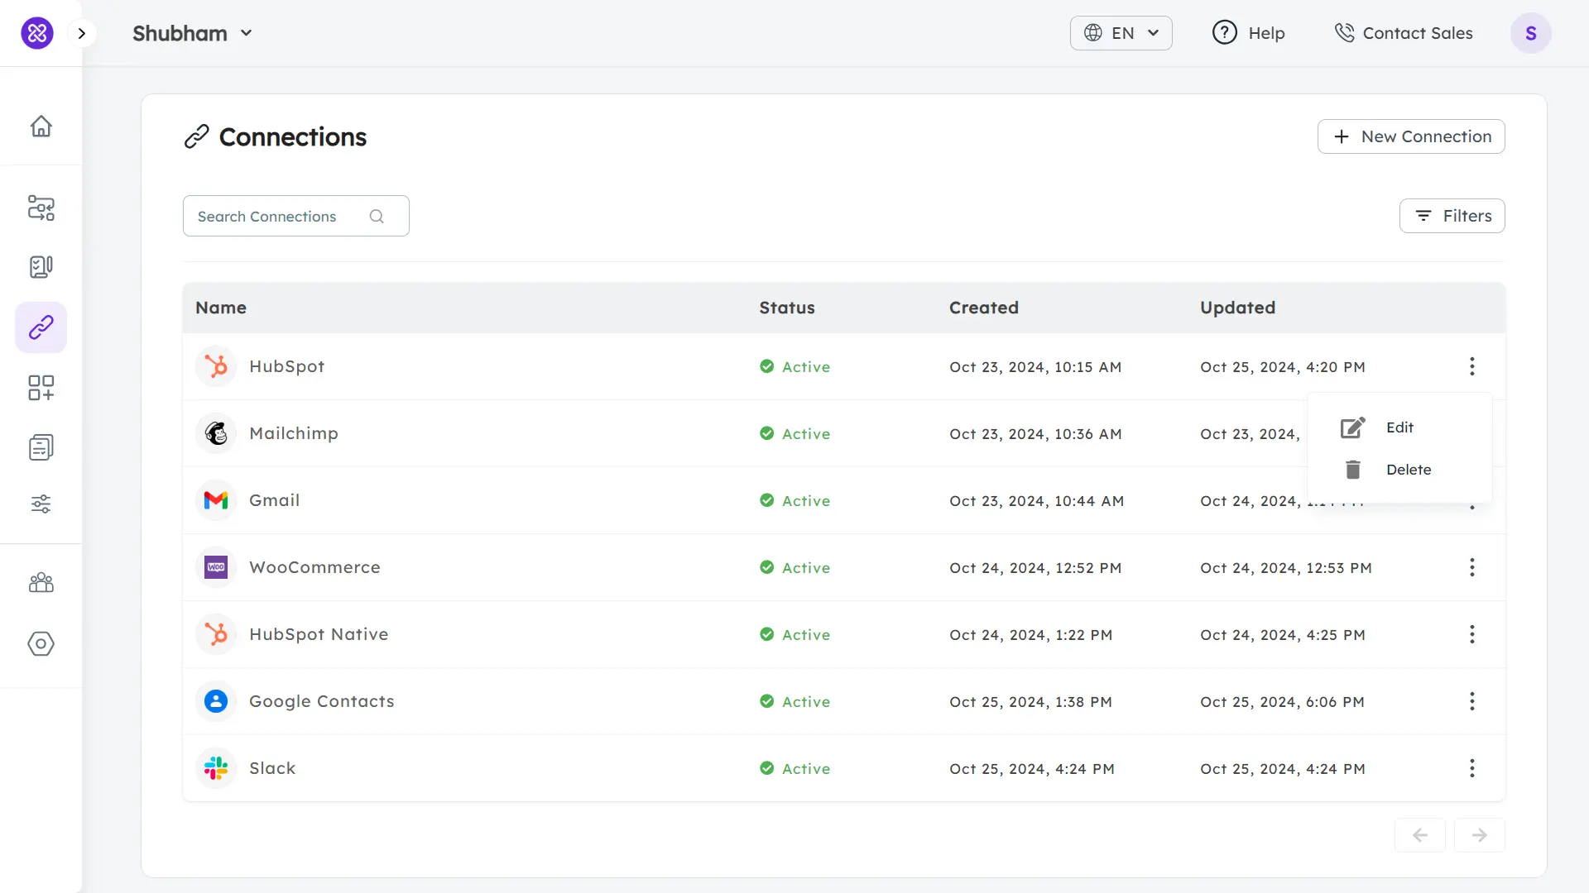This screenshot has width=1589, height=893.
Task: Choose Delete in the context menu
Action: 1408,469
